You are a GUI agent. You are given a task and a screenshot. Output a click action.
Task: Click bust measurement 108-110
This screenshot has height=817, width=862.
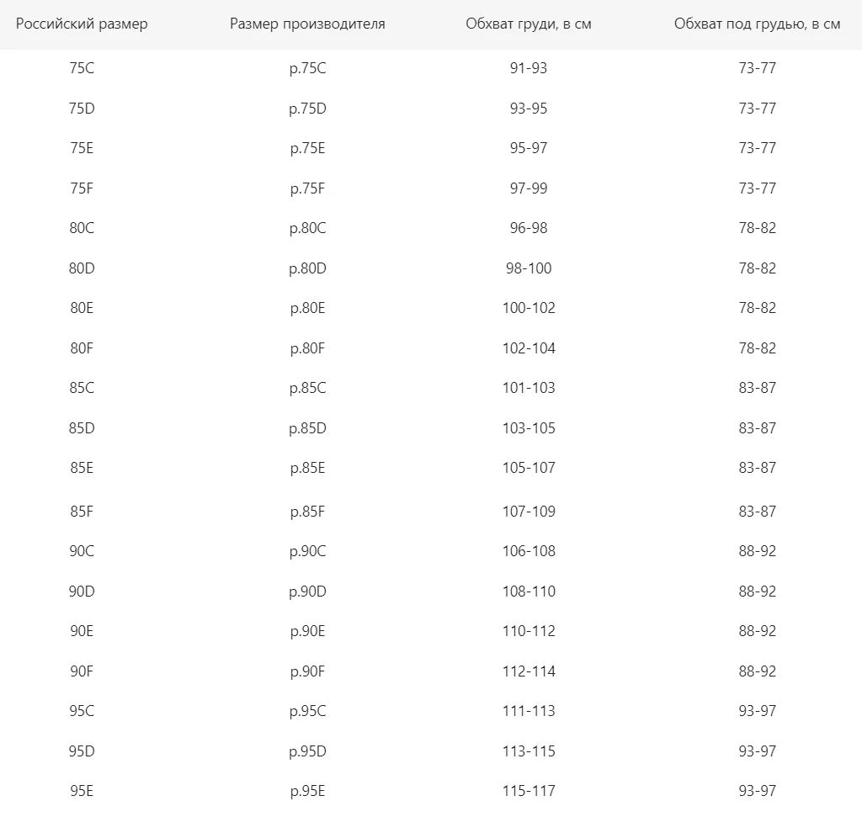click(529, 592)
